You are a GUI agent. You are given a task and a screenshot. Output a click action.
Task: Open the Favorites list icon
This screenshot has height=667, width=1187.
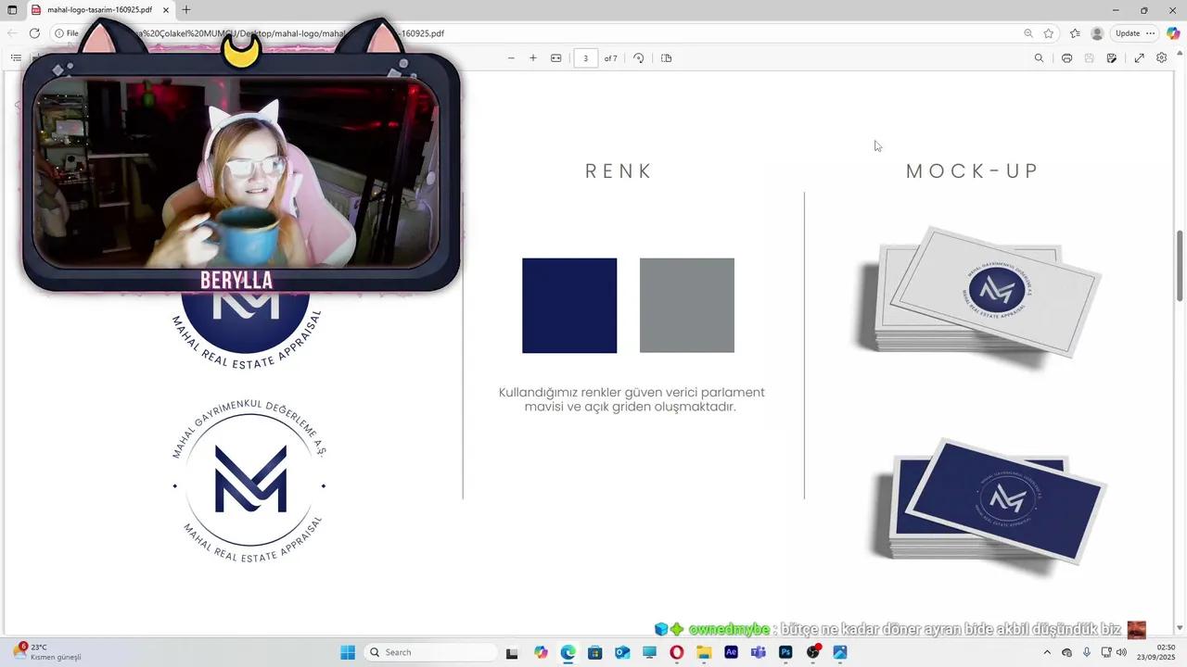(x=1075, y=33)
